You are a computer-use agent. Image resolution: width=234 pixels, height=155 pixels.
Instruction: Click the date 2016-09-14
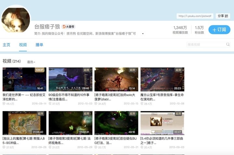tap(39, 103)
